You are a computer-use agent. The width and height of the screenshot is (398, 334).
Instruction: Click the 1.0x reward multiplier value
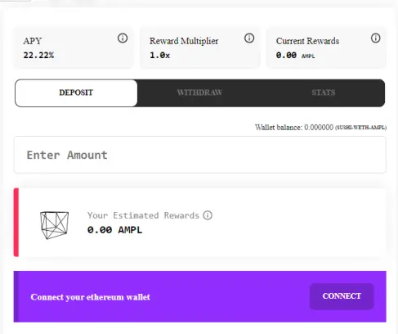click(159, 56)
